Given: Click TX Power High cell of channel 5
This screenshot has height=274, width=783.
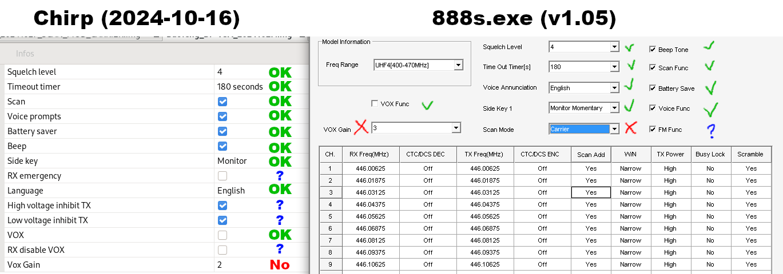Looking at the screenshot, I should click(x=670, y=216).
